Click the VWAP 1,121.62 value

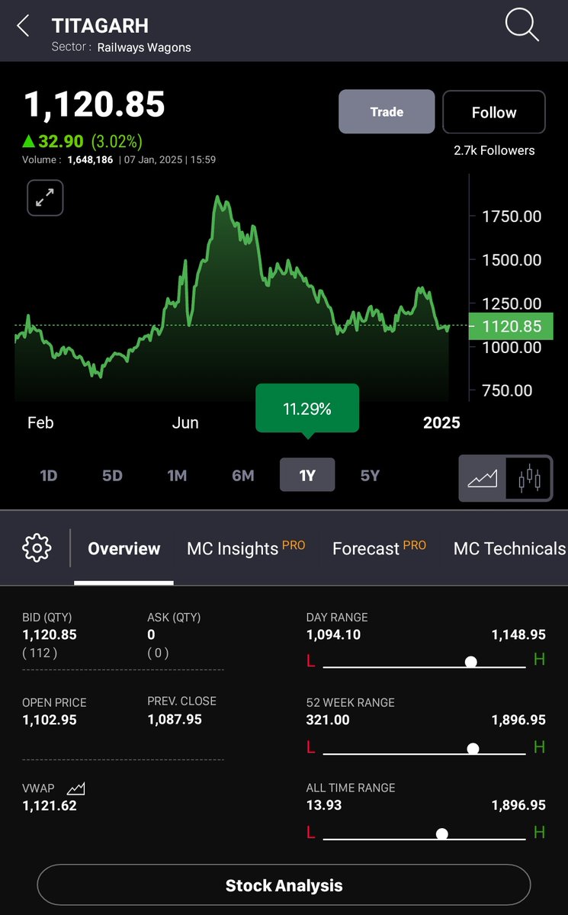pyautogui.click(x=50, y=805)
